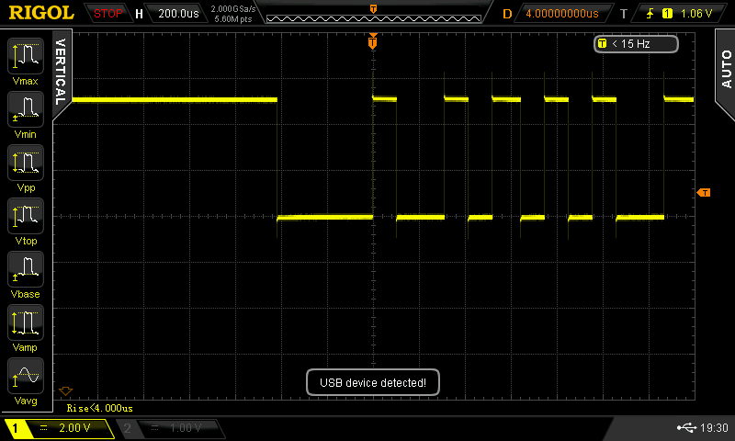Click the STOP run status indicator
This screenshot has height=441, width=735.
pyautogui.click(x=108, y=14)
